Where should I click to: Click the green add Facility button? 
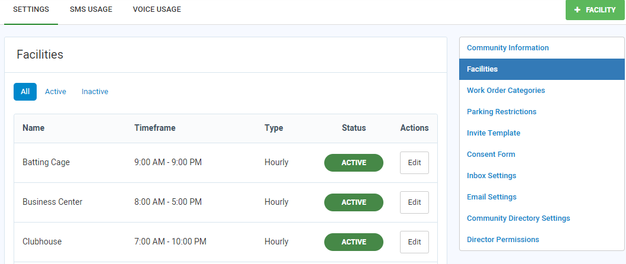[595, 10]
